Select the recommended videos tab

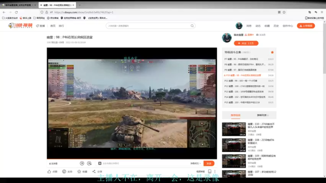236,115
